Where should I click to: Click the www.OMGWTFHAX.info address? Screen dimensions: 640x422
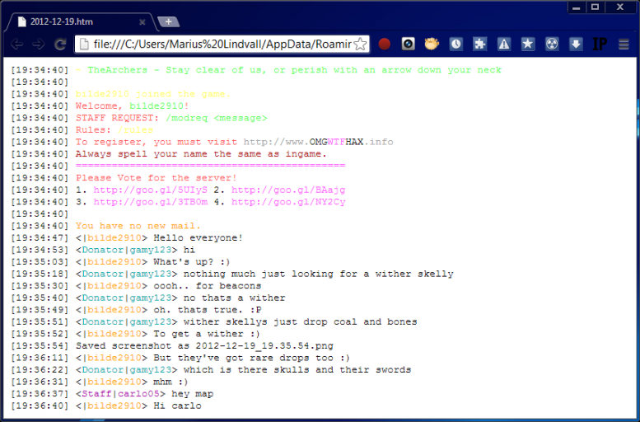pyautogui.click(x=319, y=142)
